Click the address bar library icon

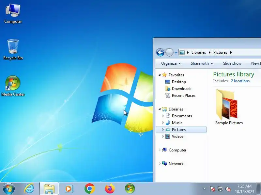182,52
